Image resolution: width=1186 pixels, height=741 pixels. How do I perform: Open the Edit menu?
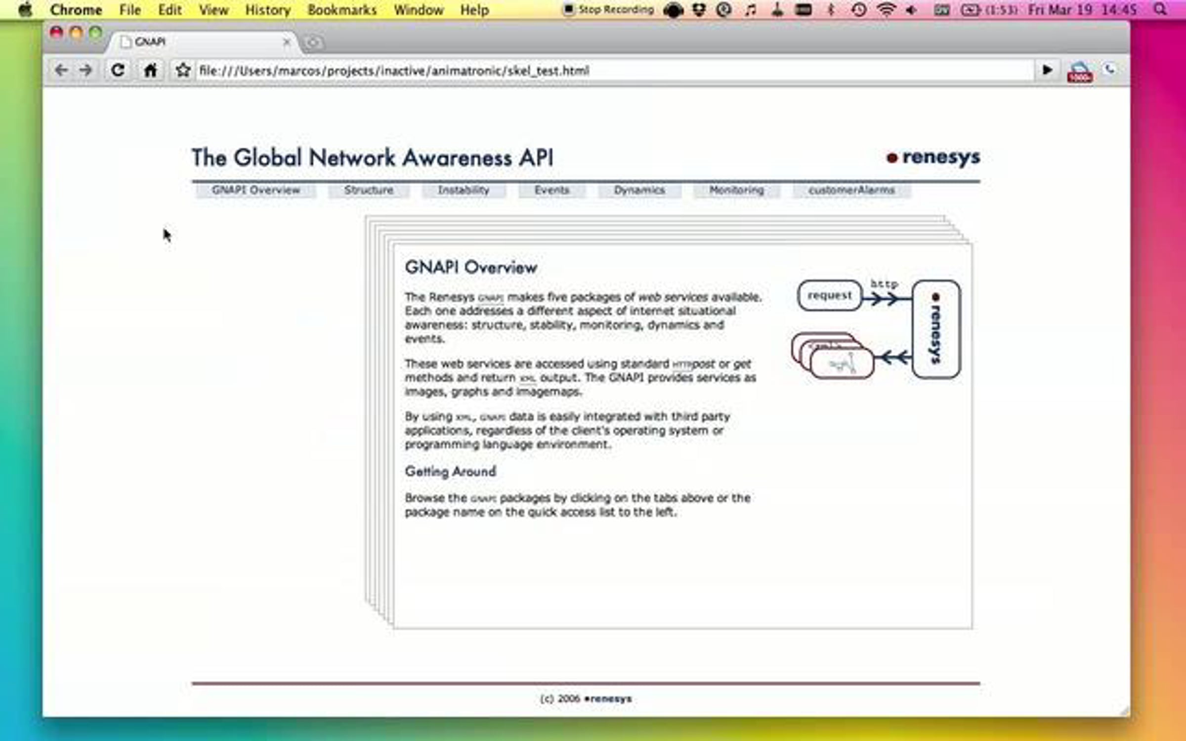click(x=170, y=9)
